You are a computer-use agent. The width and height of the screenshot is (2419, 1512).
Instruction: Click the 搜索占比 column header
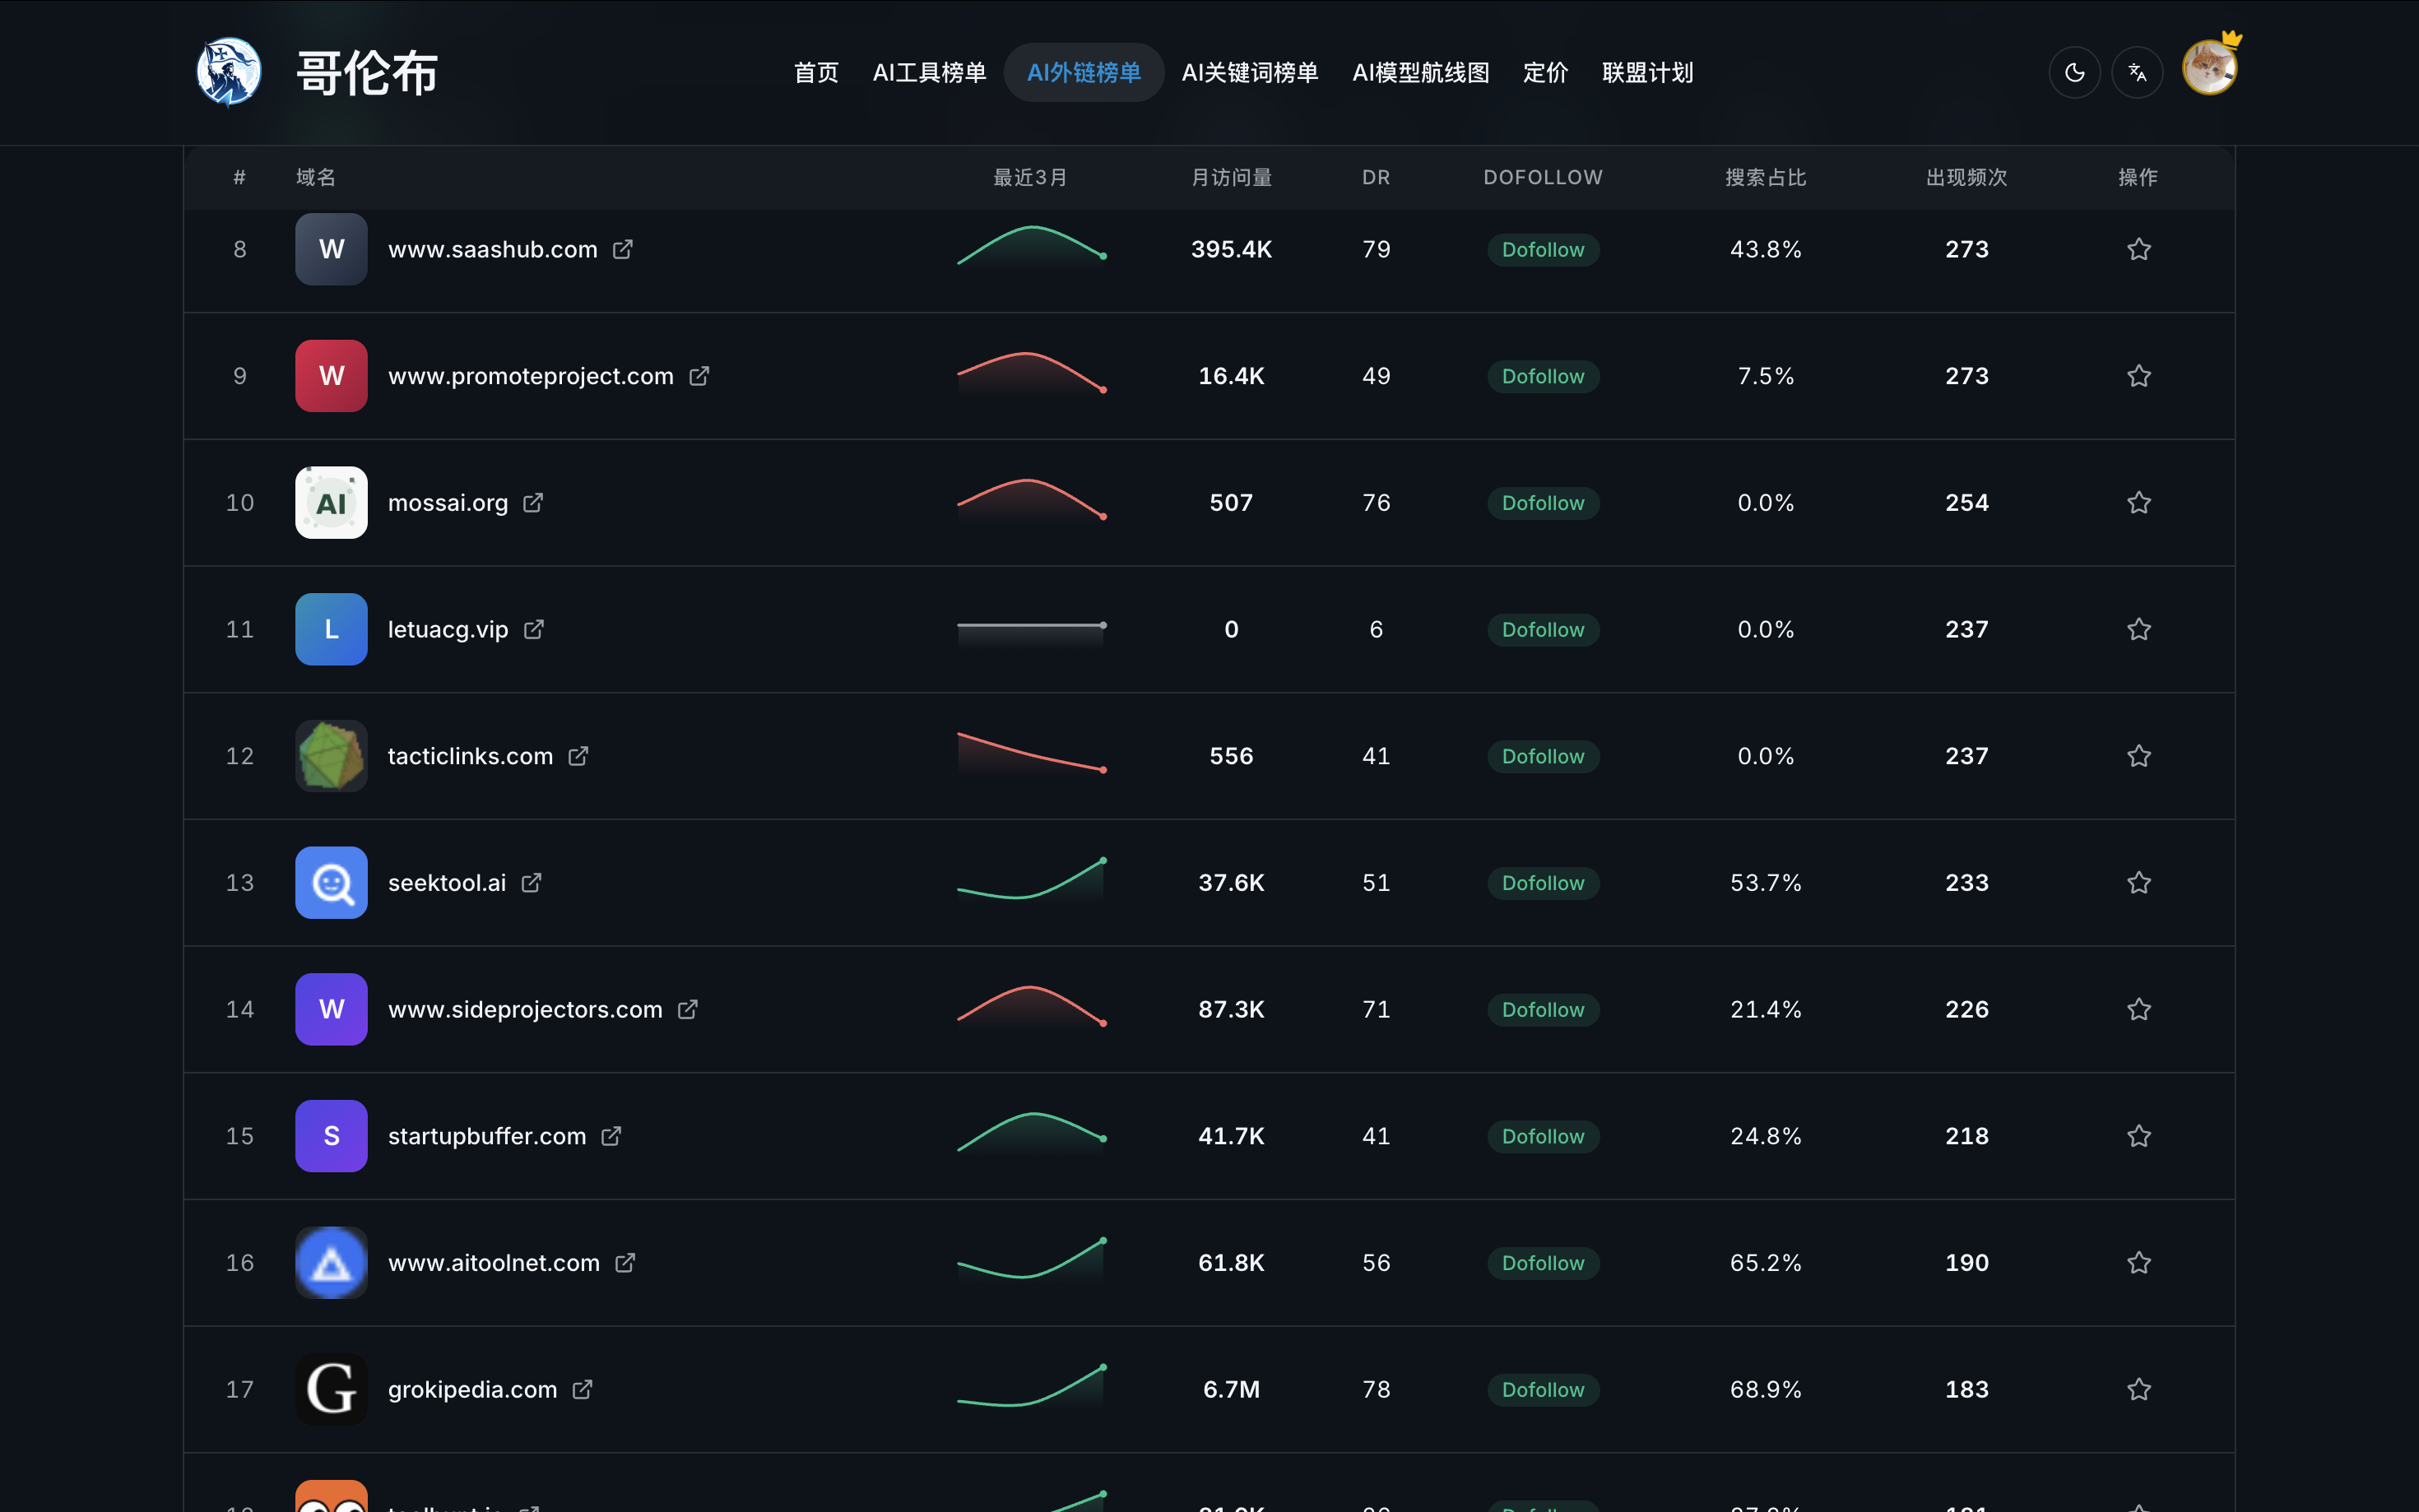[x=1765, y=177]
